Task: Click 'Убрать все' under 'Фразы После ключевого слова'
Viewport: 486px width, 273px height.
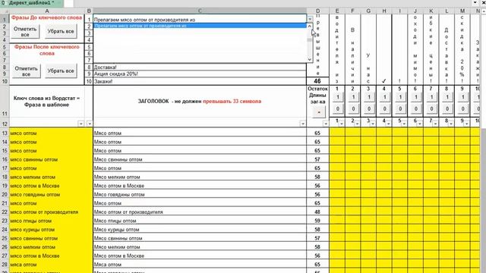Action: click(x=61, y=71)
